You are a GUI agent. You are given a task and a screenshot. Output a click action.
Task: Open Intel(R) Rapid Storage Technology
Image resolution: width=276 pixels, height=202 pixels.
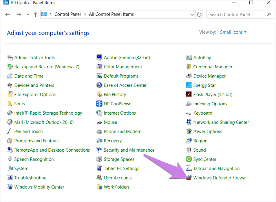point(48,113)
